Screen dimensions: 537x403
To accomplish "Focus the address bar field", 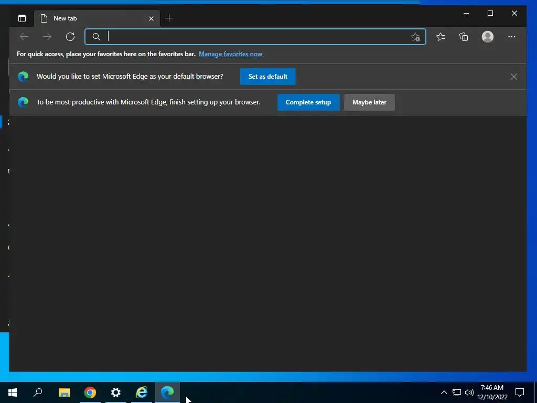I will (x=255, y=37).
